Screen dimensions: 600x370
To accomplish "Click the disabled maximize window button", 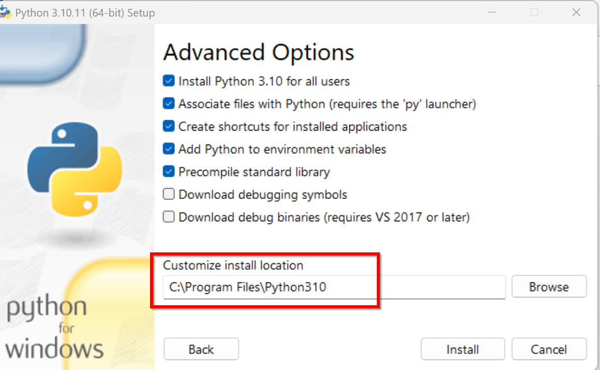I will (535, 12).
